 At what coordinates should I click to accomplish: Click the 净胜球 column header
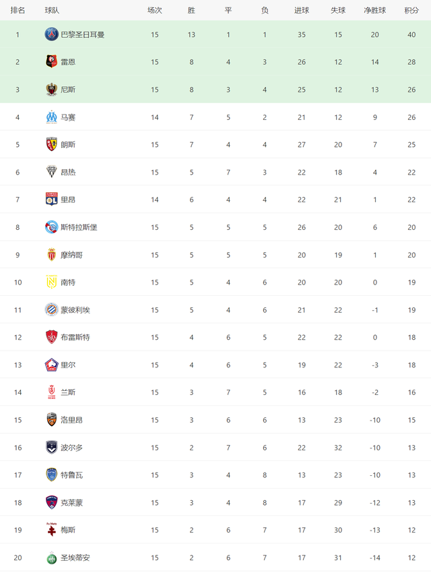pyautogui.click(x=375, y=11)
